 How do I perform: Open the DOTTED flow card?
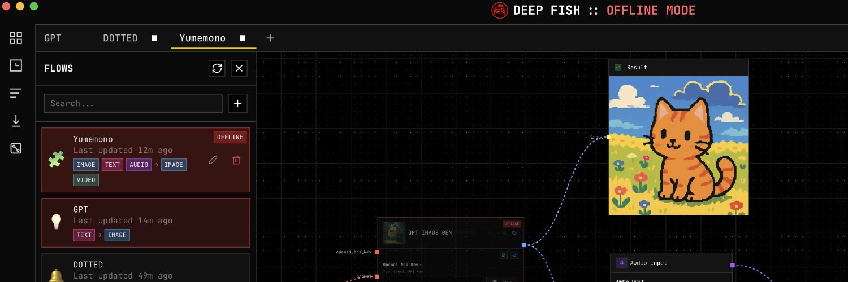click(x=146, y=268)
